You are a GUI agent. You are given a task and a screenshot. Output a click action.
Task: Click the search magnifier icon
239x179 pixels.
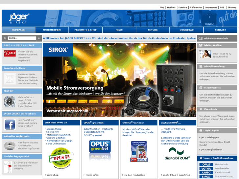[5, 38]
